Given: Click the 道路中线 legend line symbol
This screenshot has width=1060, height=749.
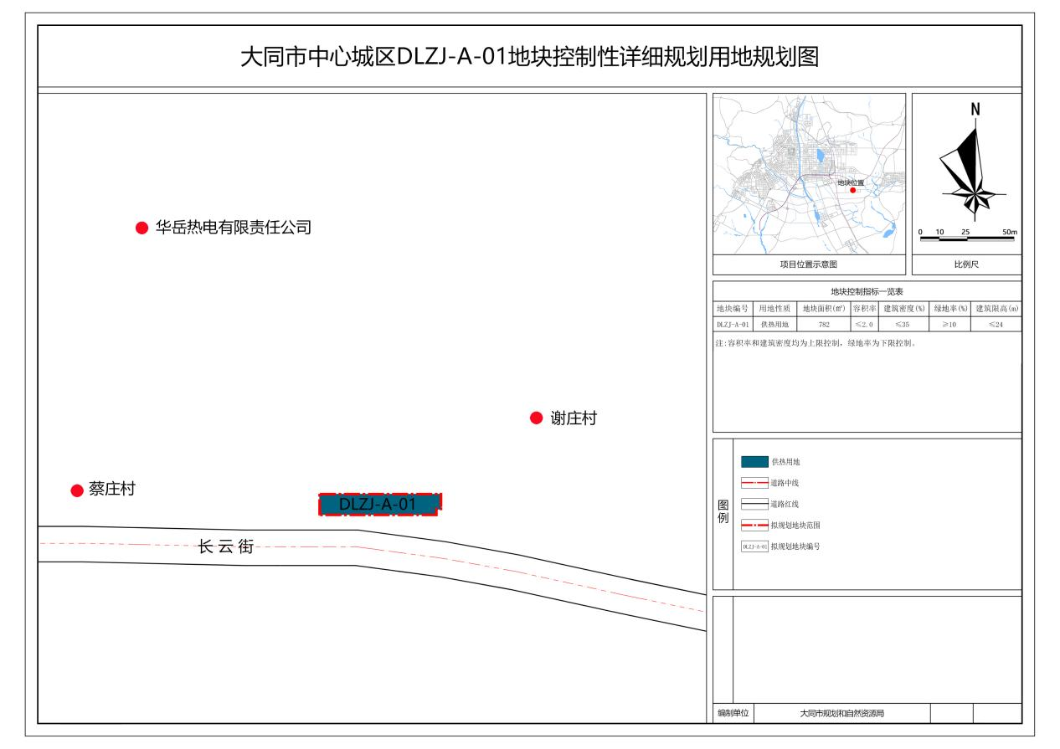Looking at the screenshot, I should [x=754, y=484].
